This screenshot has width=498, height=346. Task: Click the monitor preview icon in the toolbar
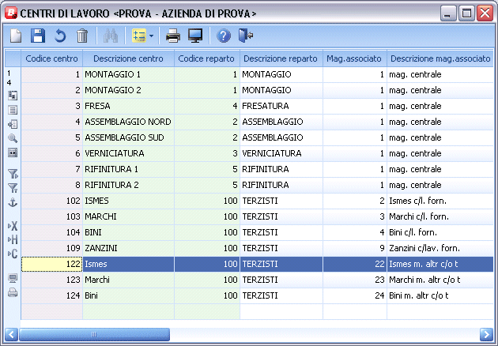pyautogui.click(x=195, y=36)
